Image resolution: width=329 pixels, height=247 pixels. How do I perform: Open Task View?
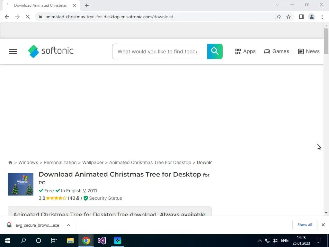(54, 241)
